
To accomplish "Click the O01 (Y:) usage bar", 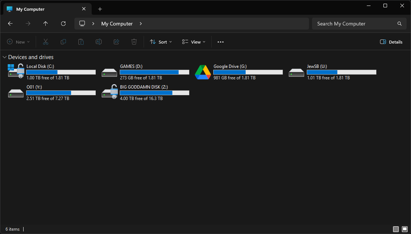I will pos(61,93).
